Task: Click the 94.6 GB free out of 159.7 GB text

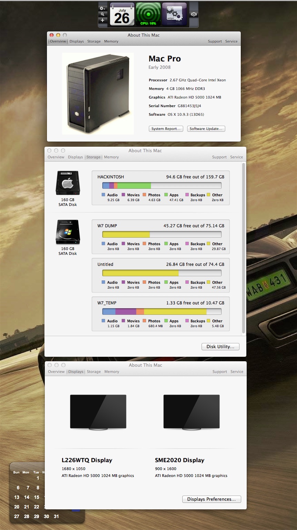Action: click(195, 177)
